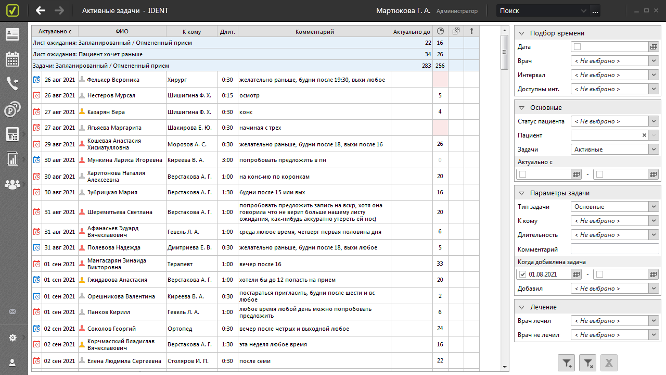Open the Врач не лечил dropdown
666x375 pixels.
pyautogui.click(x=615, y=335)
